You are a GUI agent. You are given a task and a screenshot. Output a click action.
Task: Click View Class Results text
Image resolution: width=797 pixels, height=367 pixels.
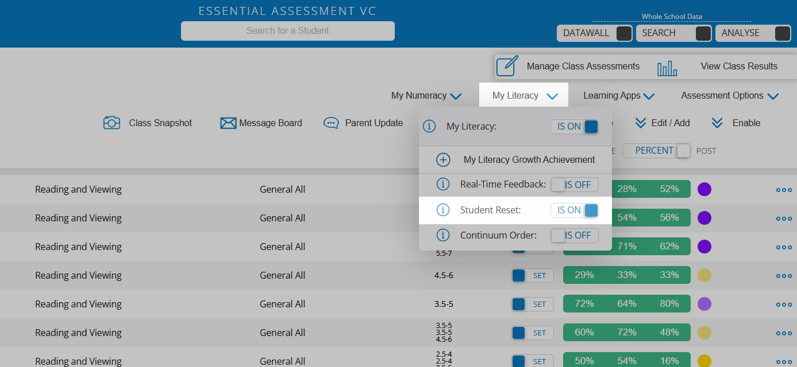[x=739, y=66]
